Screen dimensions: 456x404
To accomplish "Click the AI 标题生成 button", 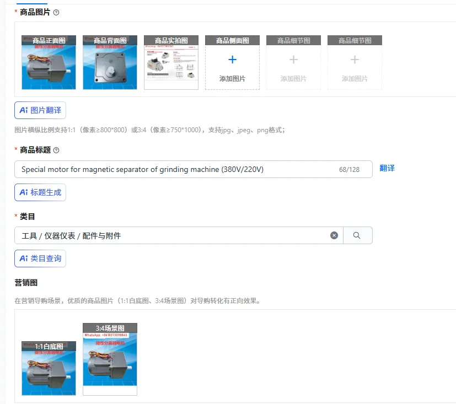I will (40, 192).
